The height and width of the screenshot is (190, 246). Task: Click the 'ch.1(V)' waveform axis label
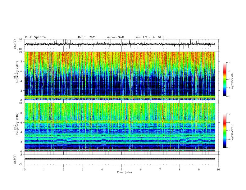click(x=15, y=44)
